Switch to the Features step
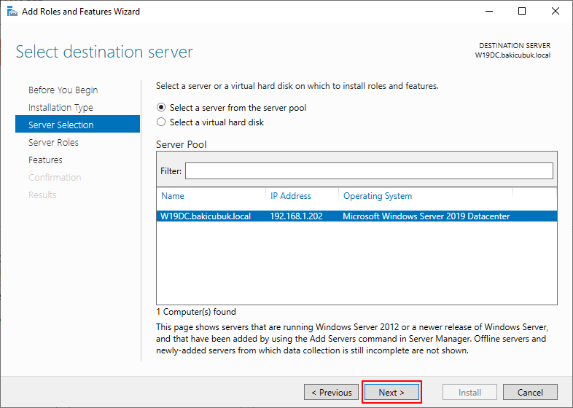The height and width of the screenshot is (408, 573). 45,160
